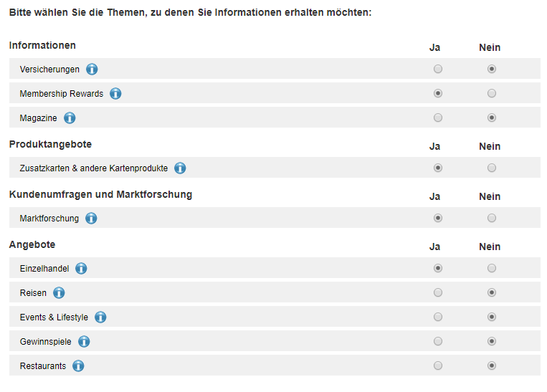Open the Reisen info icon
The image size is (547, 392).
(59, 292)
